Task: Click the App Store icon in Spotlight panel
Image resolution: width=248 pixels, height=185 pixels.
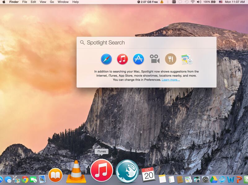Action: tap(138, 59)
